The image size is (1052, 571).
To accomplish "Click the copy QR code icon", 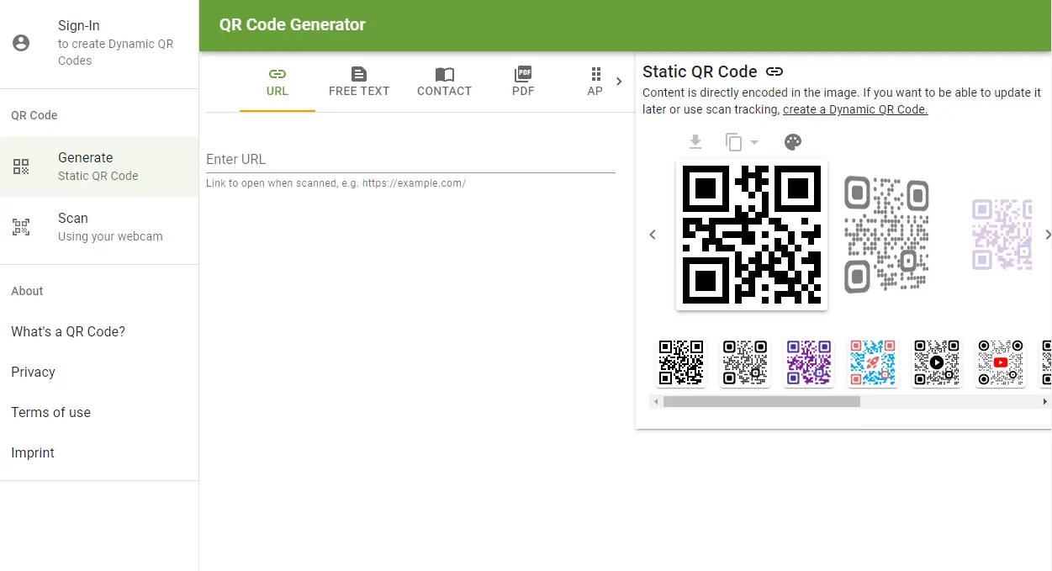I will (x=733, y=142).
